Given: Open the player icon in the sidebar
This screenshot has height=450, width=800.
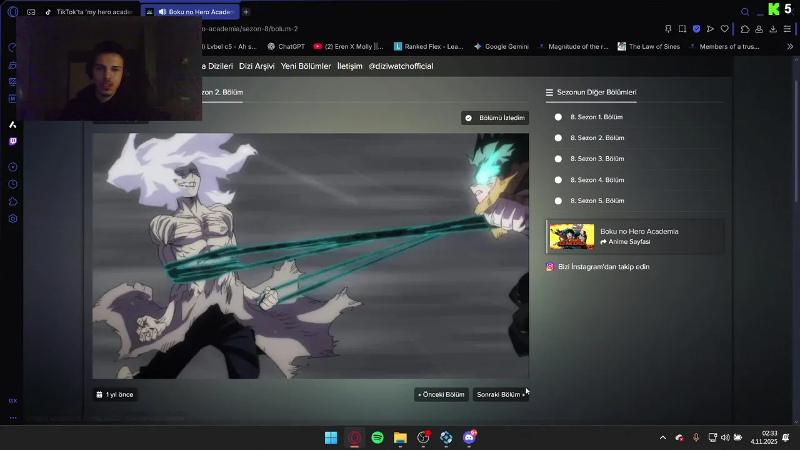Looking at the screenshot, I should [x=12, y=167].
